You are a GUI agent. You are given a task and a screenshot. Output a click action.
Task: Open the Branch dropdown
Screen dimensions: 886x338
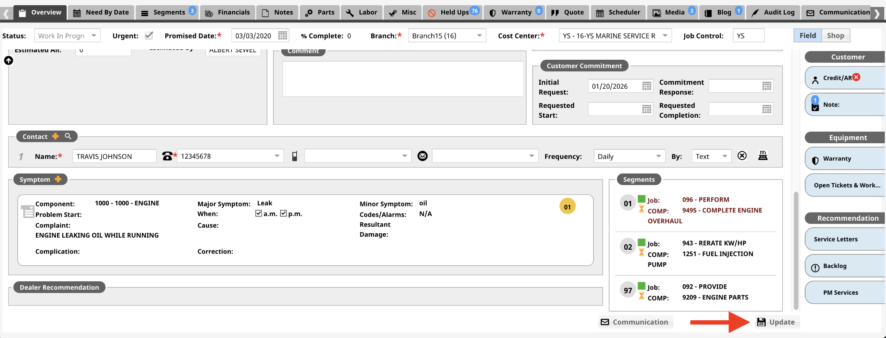coord(447,35)
